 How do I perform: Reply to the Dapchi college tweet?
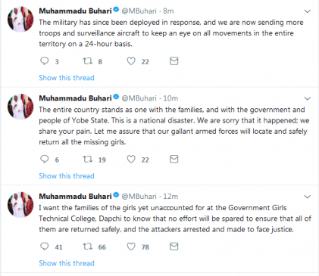tap(45, 247)
